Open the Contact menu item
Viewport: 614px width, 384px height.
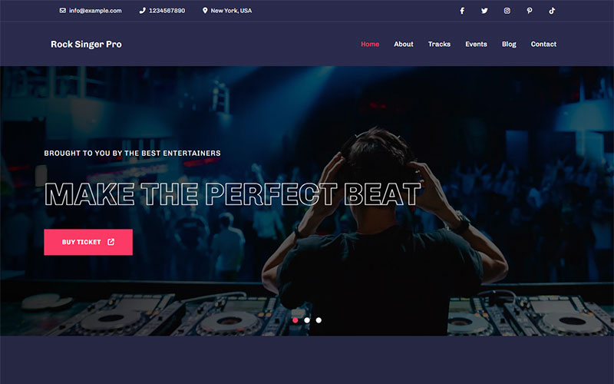(543, 45)
